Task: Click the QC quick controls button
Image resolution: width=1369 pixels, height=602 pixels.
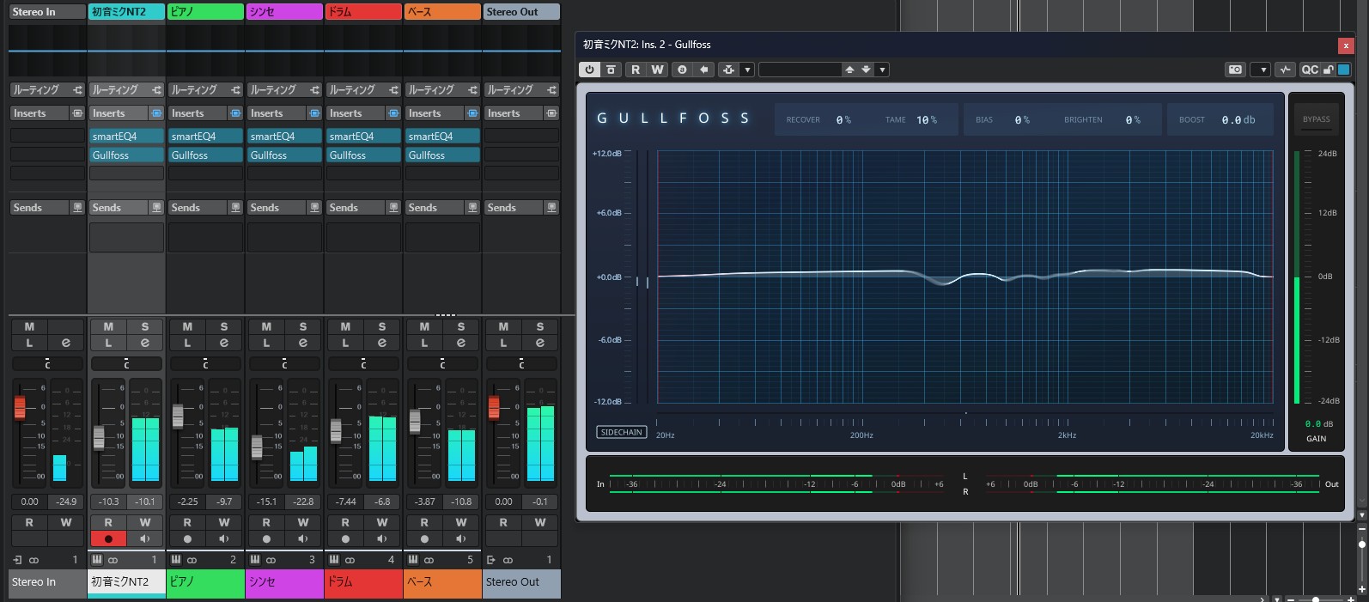Action: pos(1309,70)
